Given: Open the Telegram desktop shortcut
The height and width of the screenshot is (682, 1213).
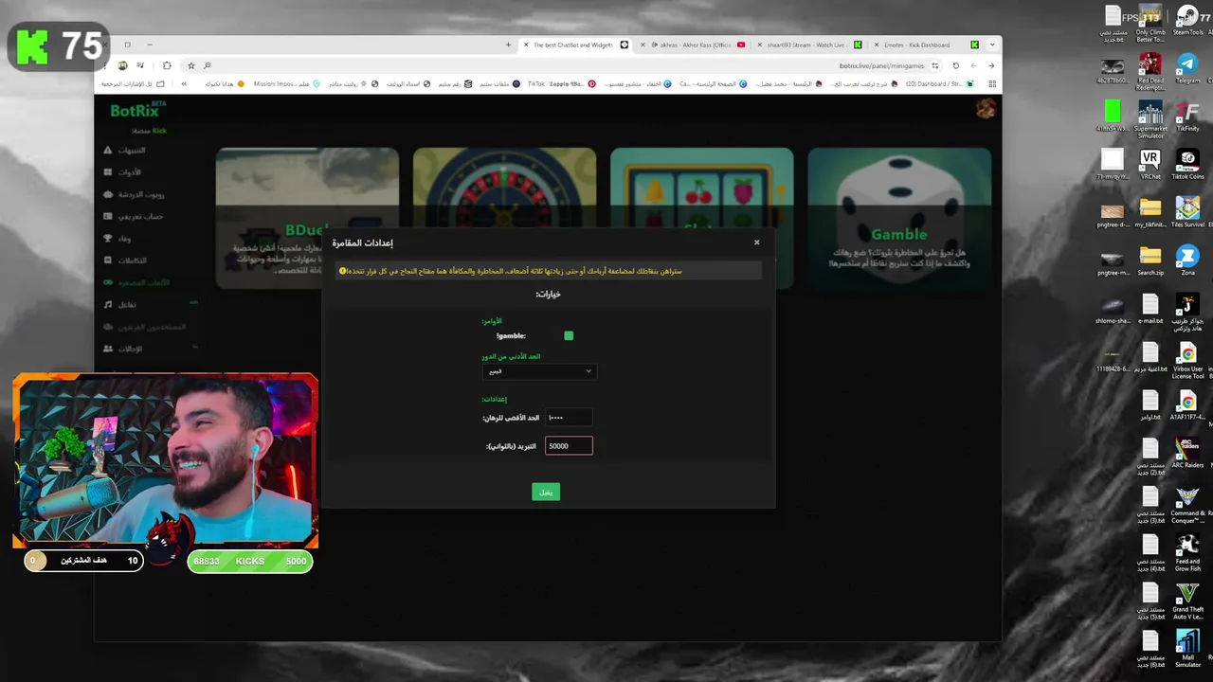Looking at the screenshot, I should [1187, 69].
